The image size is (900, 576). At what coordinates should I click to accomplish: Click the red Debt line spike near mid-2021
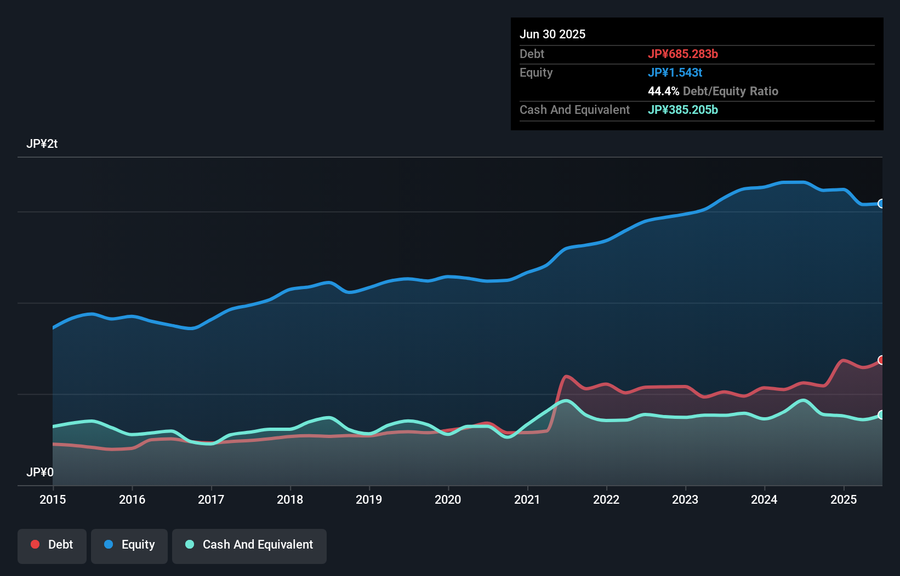[566, 377]
